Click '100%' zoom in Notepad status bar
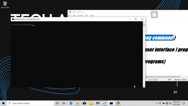This screenshot has width=188, height=106. 169,80
